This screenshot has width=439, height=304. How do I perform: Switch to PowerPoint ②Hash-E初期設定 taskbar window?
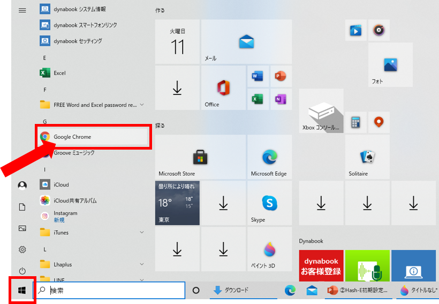pos(359,290)
